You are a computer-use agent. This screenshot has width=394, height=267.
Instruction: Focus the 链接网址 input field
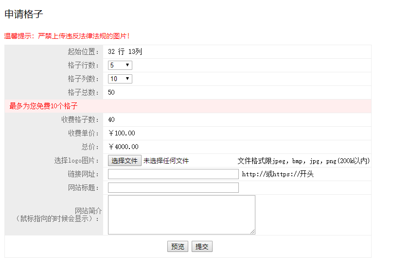(173, 174)
